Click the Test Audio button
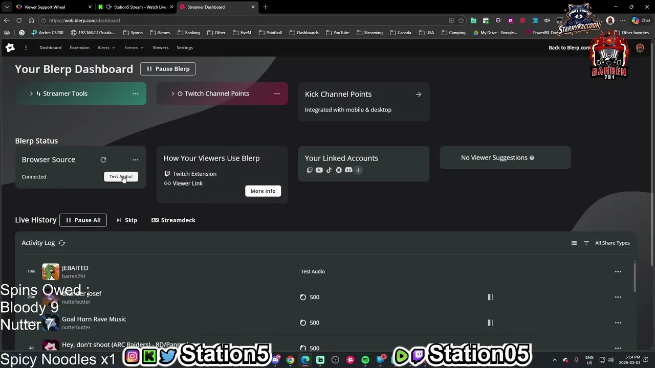 [121, 176]
